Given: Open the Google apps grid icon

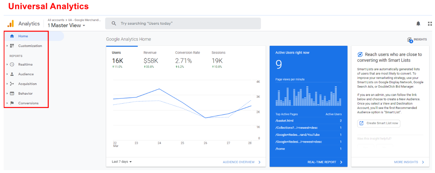Looking at the screenshot, I should [430, 24].
